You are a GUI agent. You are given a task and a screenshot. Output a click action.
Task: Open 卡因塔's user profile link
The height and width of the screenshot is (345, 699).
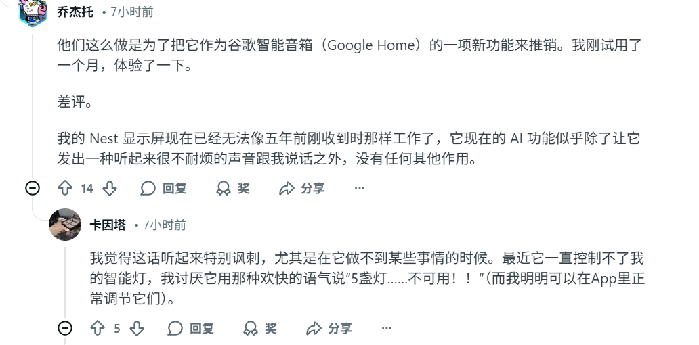click(x=108, y=225)
